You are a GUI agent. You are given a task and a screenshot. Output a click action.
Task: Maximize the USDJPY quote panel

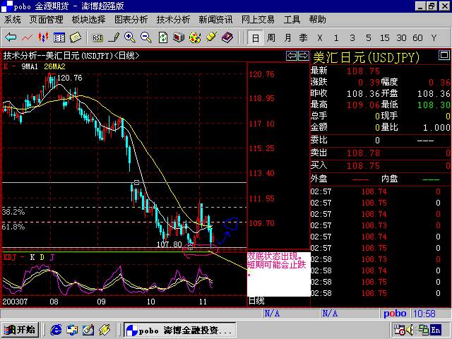point(444,55)
